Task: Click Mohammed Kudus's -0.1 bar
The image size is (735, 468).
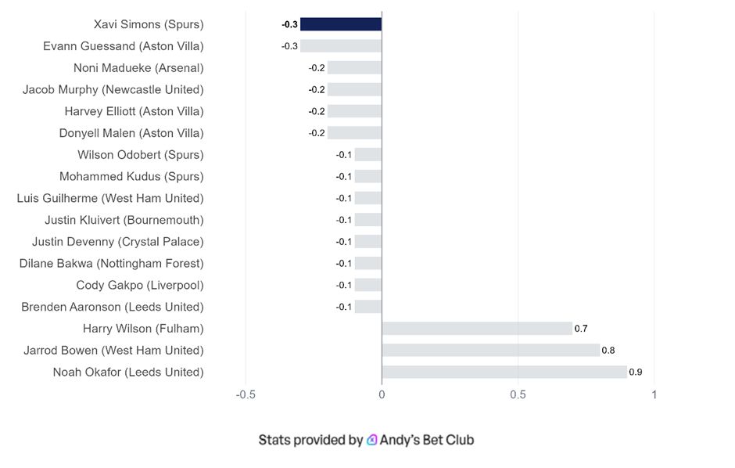Action: (367, 177)
